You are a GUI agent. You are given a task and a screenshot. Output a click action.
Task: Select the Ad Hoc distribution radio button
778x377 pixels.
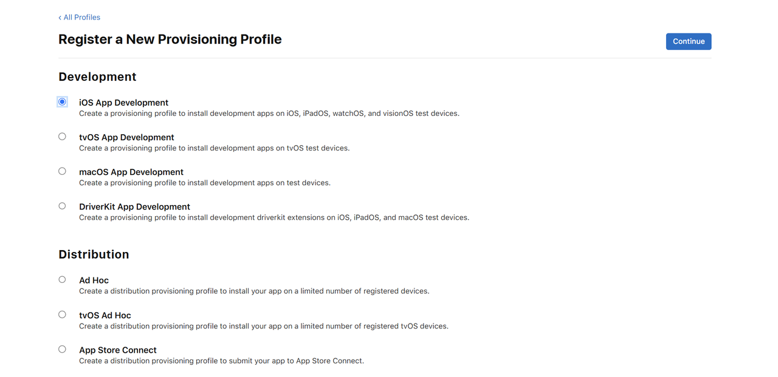click(62, 280)
